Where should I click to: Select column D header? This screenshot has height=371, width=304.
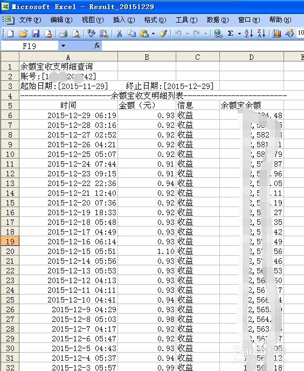252,57
